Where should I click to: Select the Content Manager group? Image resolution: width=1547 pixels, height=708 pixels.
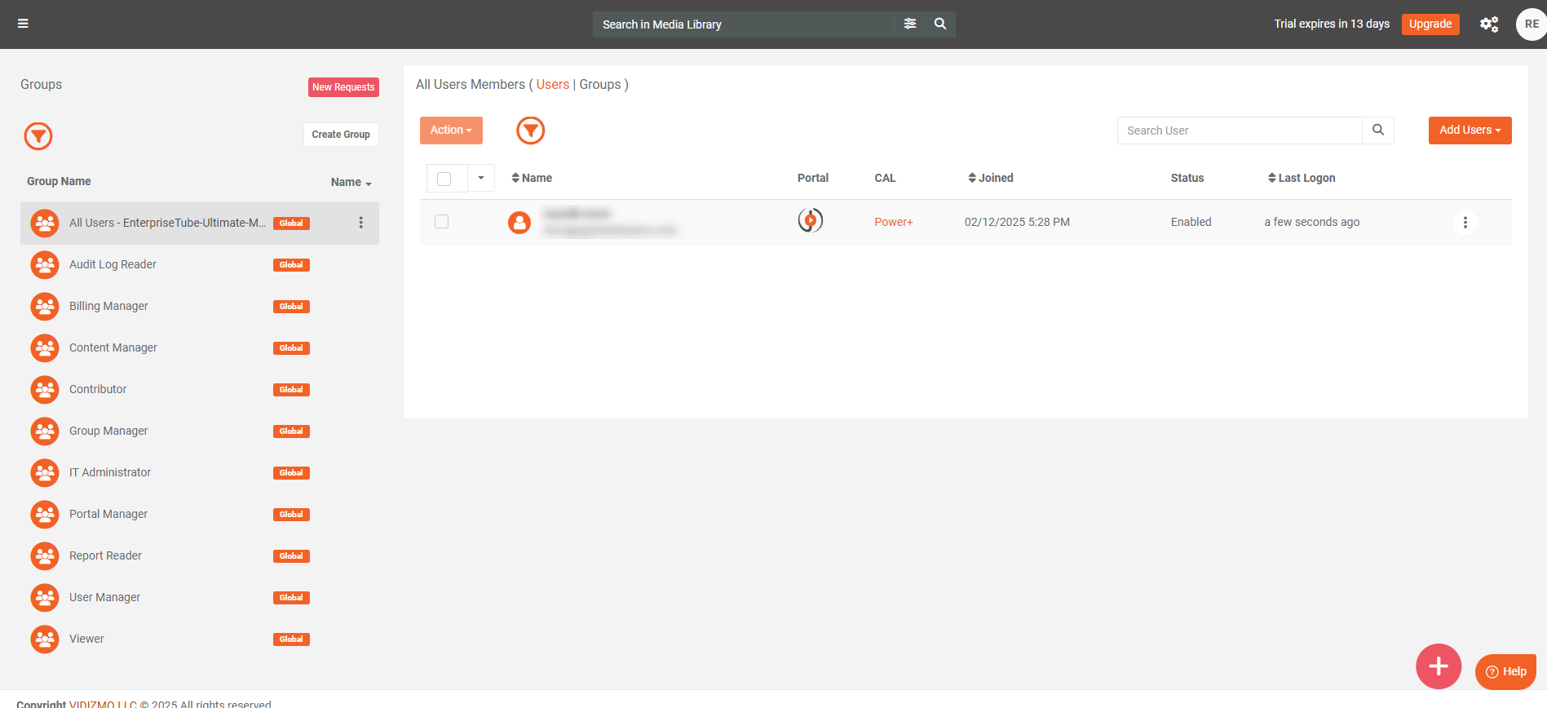pyautogui.click(x=113, y=347)
